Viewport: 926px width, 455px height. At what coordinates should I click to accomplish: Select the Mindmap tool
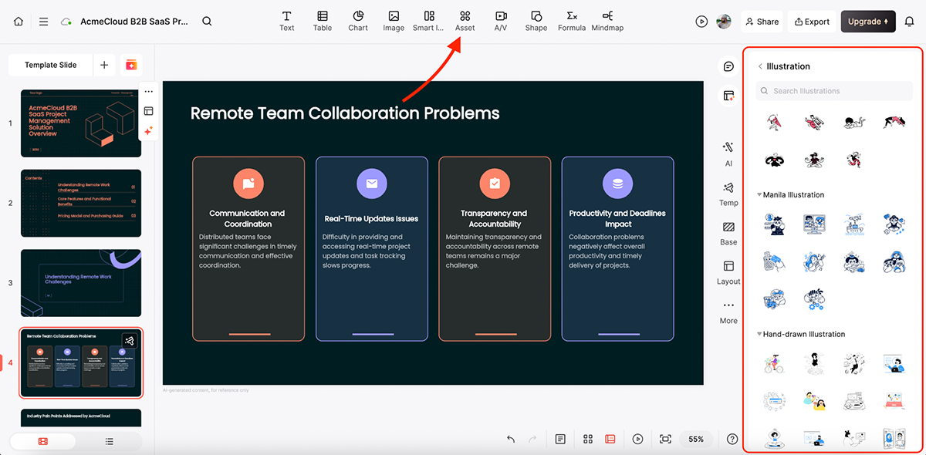coord(607,21)
